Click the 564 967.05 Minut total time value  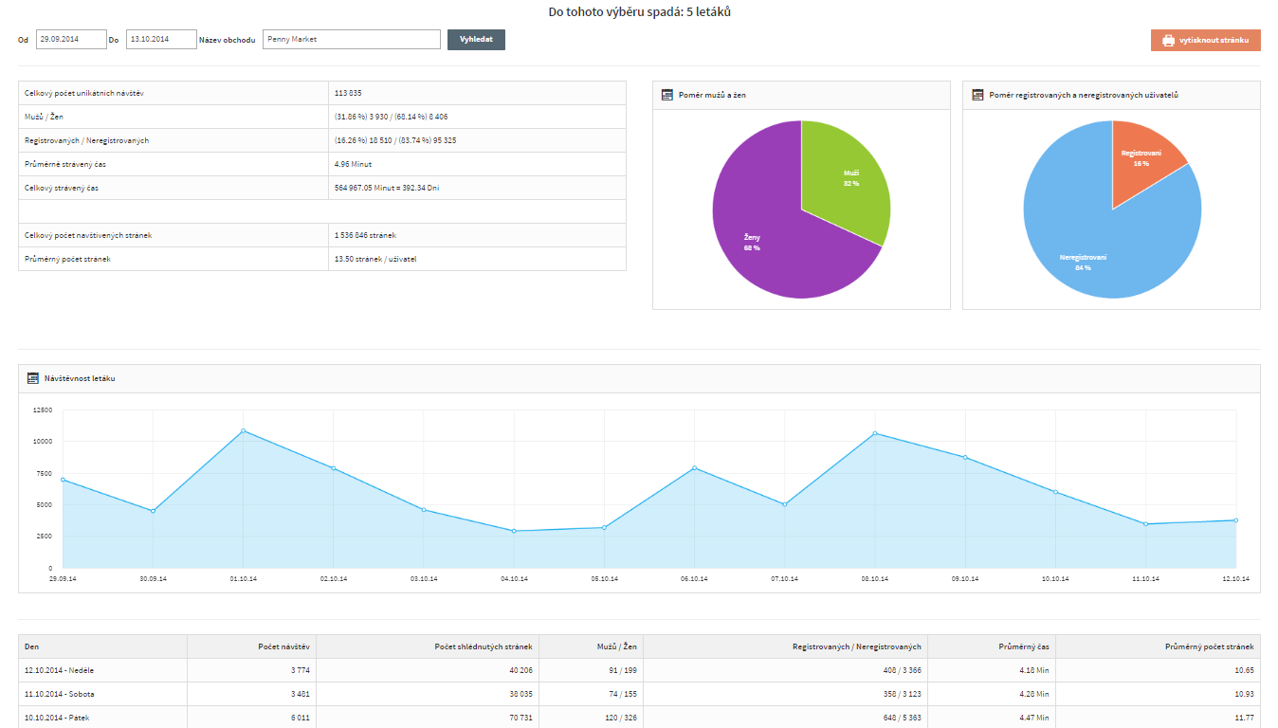(x=387, y=188)
